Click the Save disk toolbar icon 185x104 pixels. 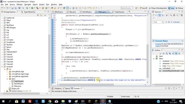pyautogui.click(x=12, y=8)
